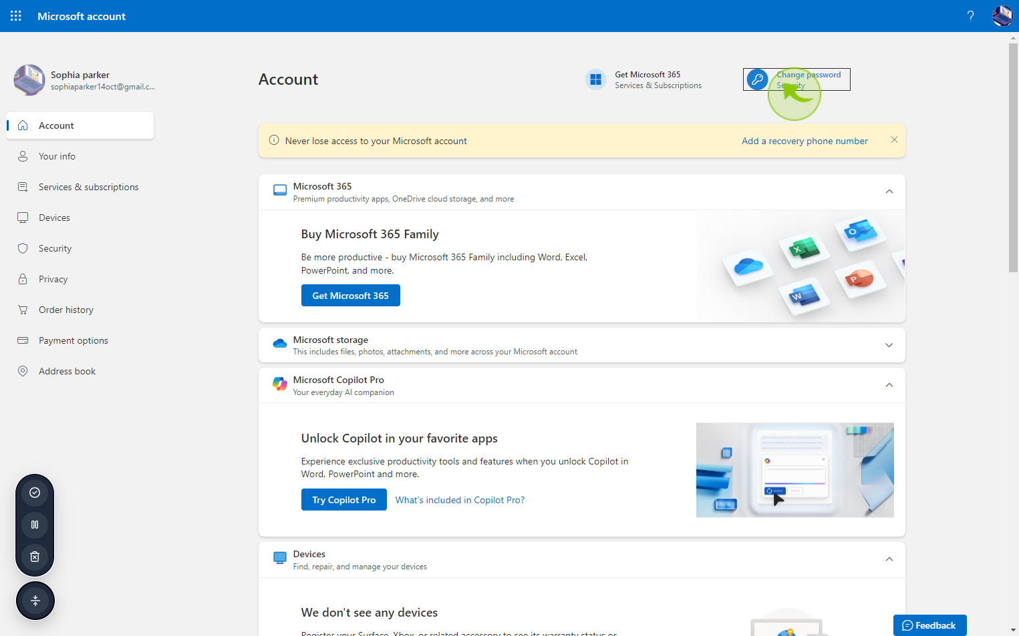Click the info icon in recovery banner

[x=274, y=140]
